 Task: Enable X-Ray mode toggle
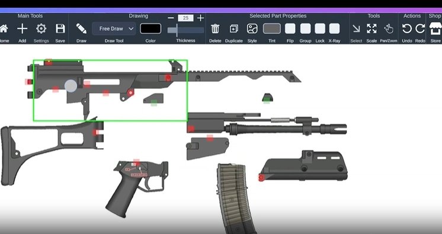(x=334, y=29)
